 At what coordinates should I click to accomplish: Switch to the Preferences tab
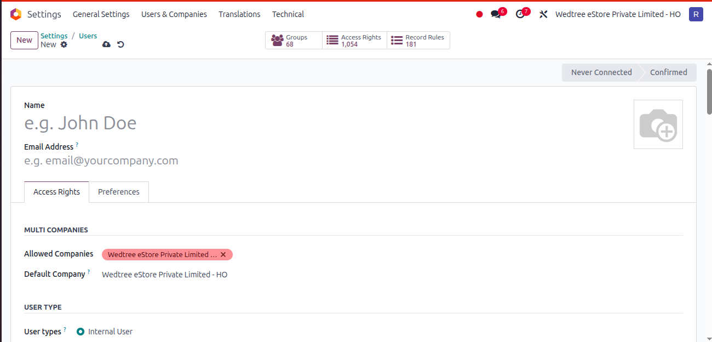(x=119, y=192)
